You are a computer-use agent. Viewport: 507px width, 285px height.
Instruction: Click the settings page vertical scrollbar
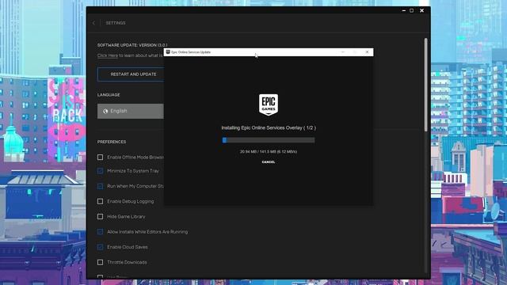point(426,85)
